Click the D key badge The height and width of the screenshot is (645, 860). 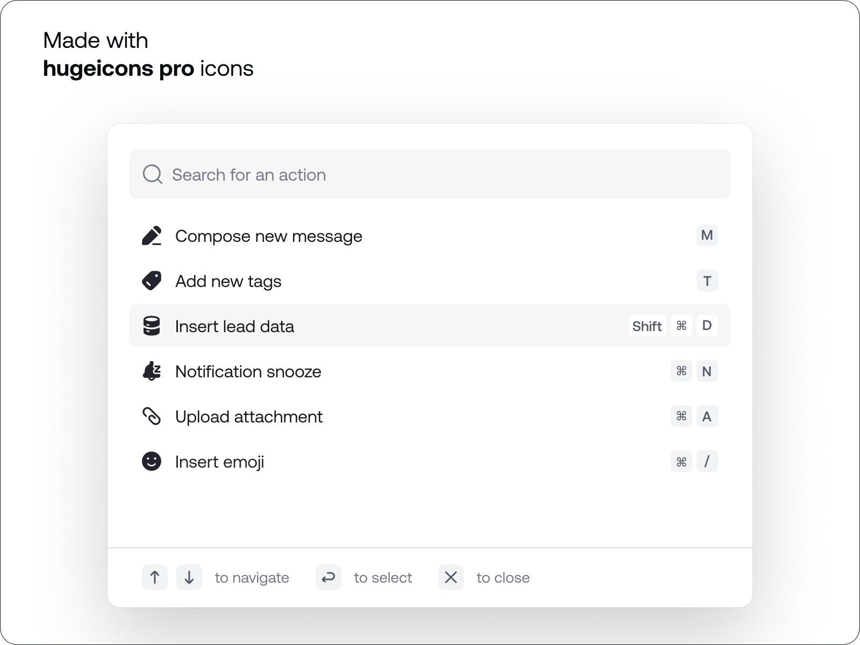(708, 326)
